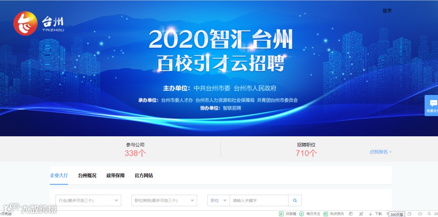This screenshot has width=438, height=217.
Task: Click the 请输入关键字 keyword input field
Action: [259, 200]
